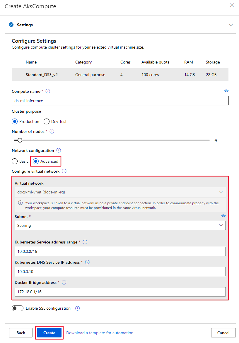Click info icon next to Compute name
Screen dimensions: 239x343
tap(48, 91)
